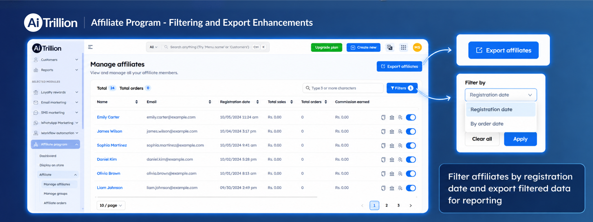Screen dimensions: 593x222
Task: Expand the SMS marketing menu
Action: click(56, 112)
